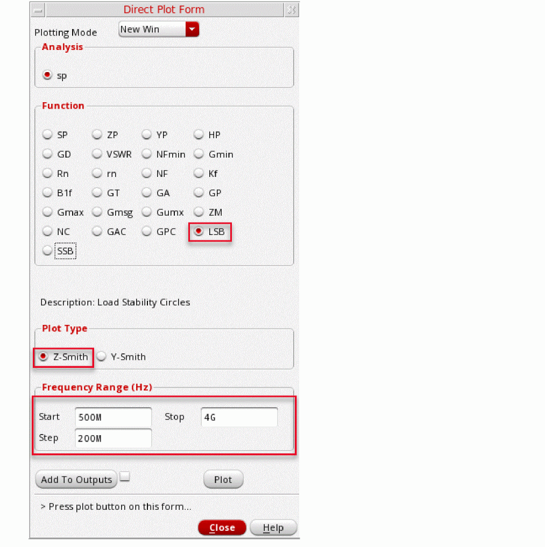Select the LSB load stability circles option

point(199,231)
